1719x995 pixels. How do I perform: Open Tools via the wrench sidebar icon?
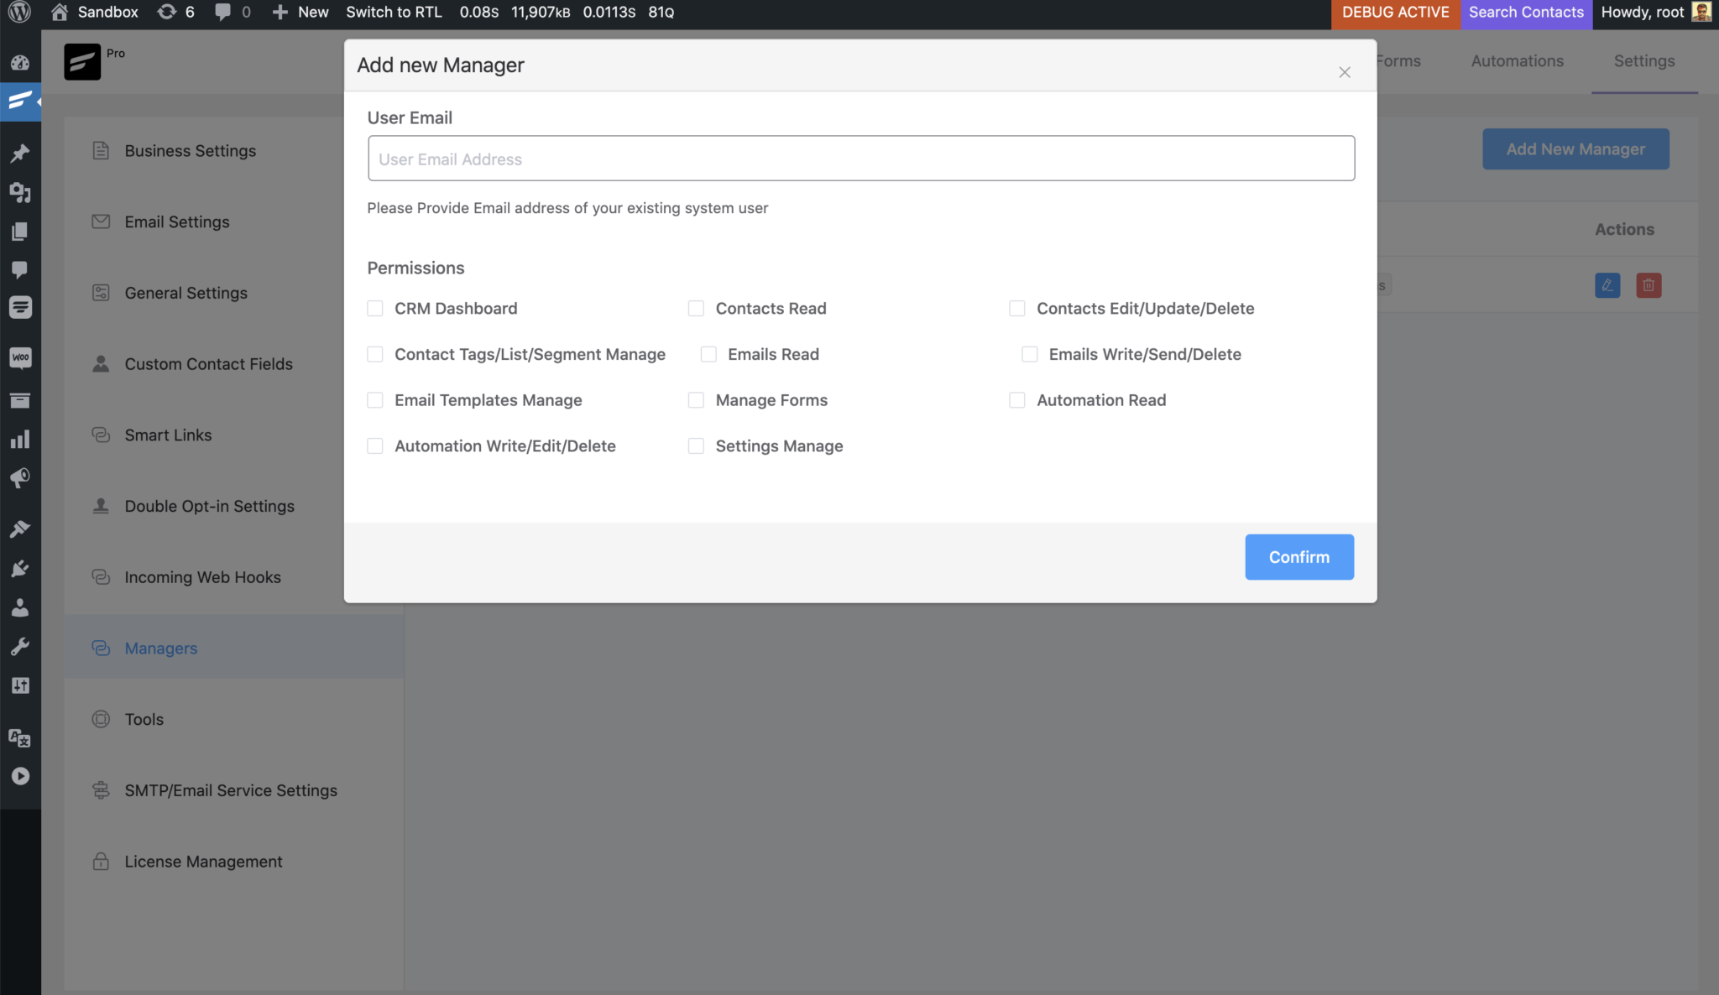click(x=21, y=646)
